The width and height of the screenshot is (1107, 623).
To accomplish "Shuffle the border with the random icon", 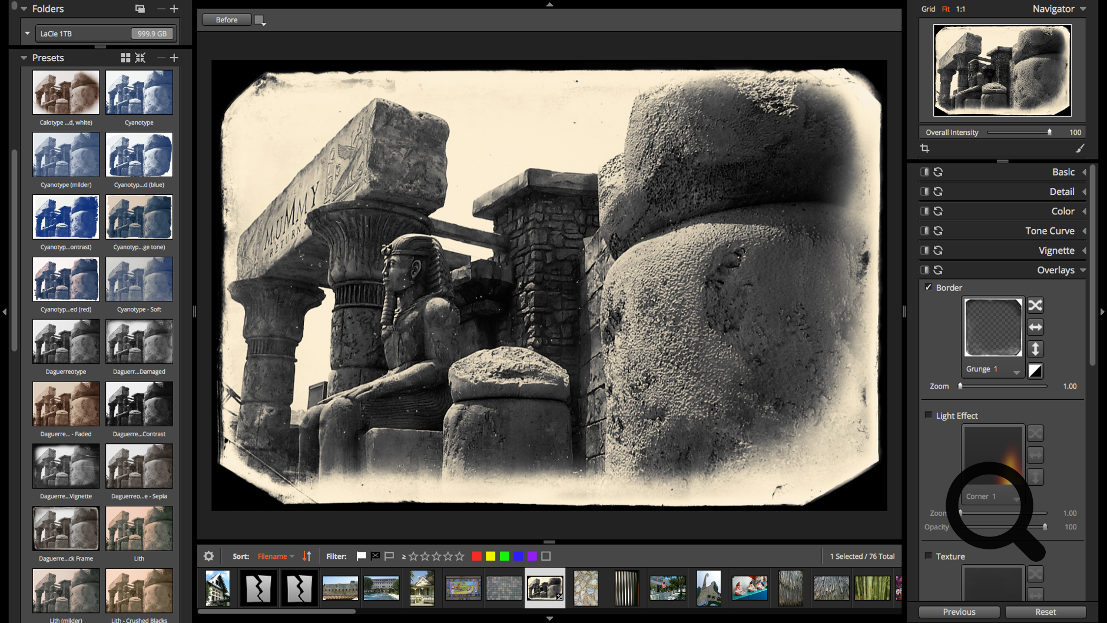I will click(1036, 305).
